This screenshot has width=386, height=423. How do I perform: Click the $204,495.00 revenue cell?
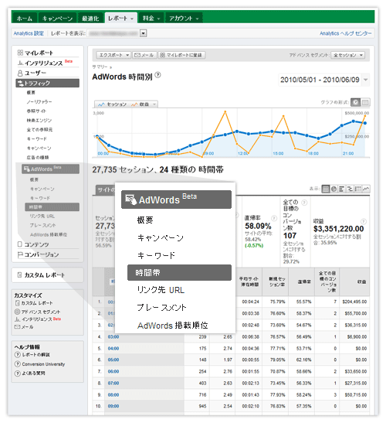pyautogui.click(x=354, y=302)
